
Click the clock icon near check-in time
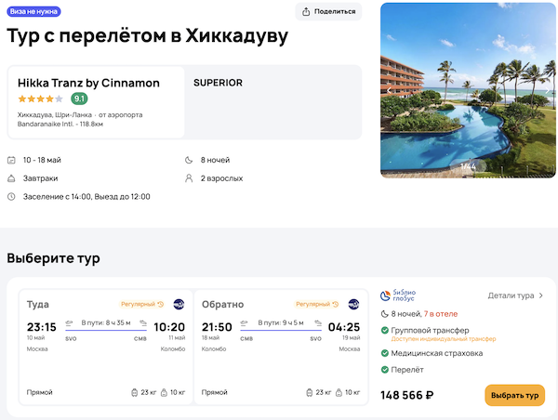click(x=11, y=197)
